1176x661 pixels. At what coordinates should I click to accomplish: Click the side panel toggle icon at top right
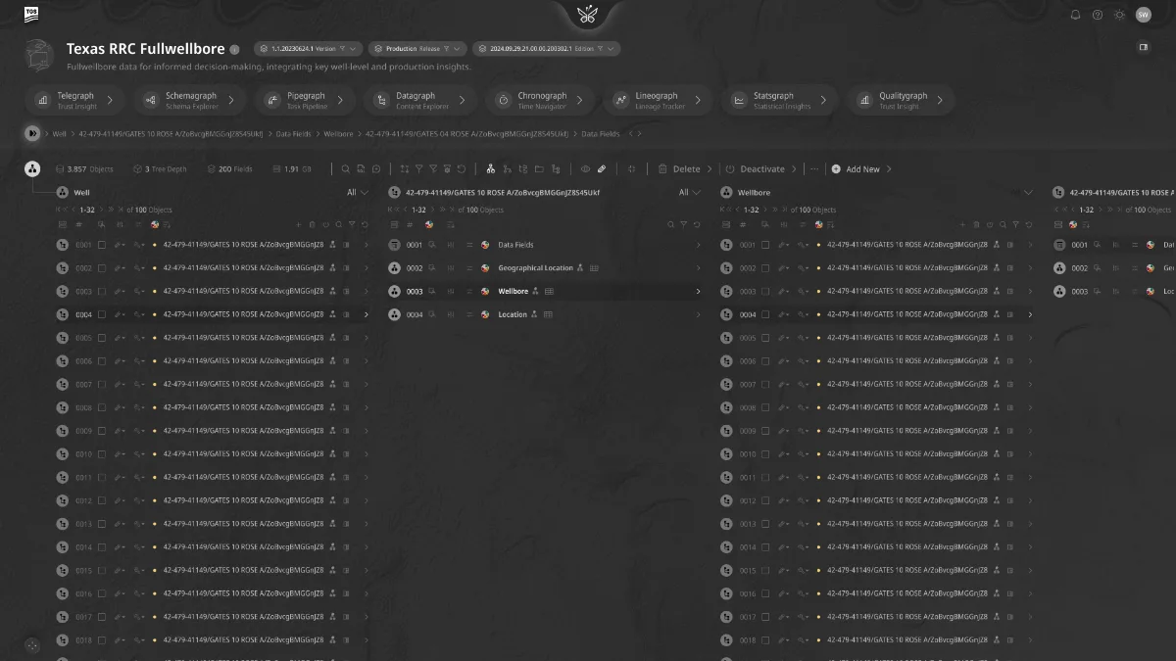pyautogui.click(x=1143, y=47)
